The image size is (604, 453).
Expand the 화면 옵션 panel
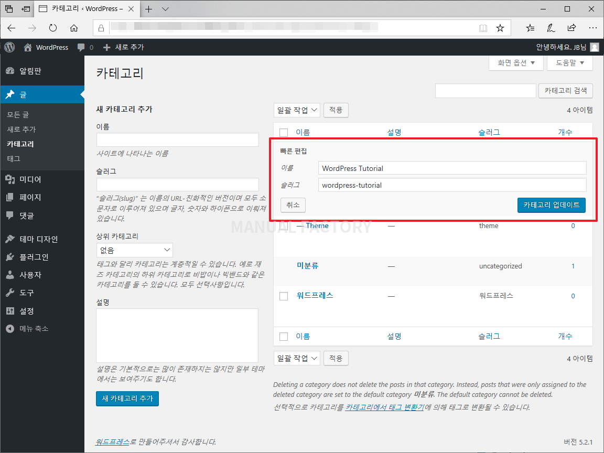(516, 63)
